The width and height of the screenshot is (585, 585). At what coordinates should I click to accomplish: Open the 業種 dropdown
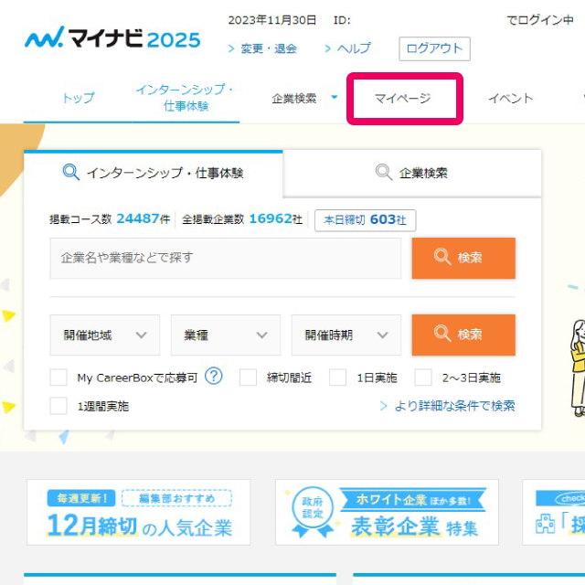coord(226,335)
